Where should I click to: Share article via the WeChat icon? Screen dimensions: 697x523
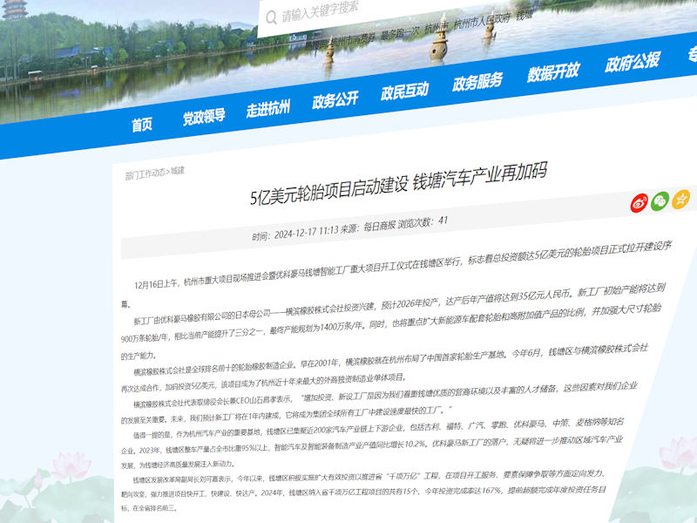click(660, 201)
